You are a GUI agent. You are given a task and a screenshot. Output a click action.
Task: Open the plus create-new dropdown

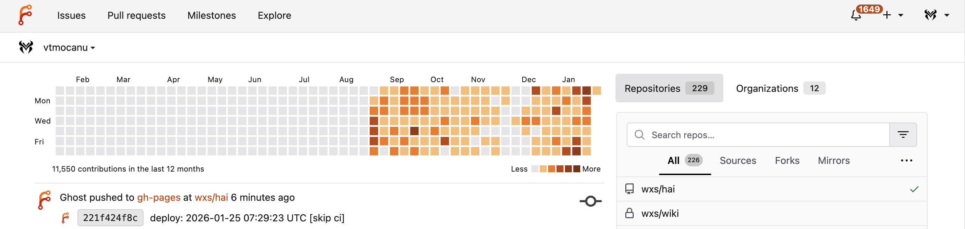(893, 15)
